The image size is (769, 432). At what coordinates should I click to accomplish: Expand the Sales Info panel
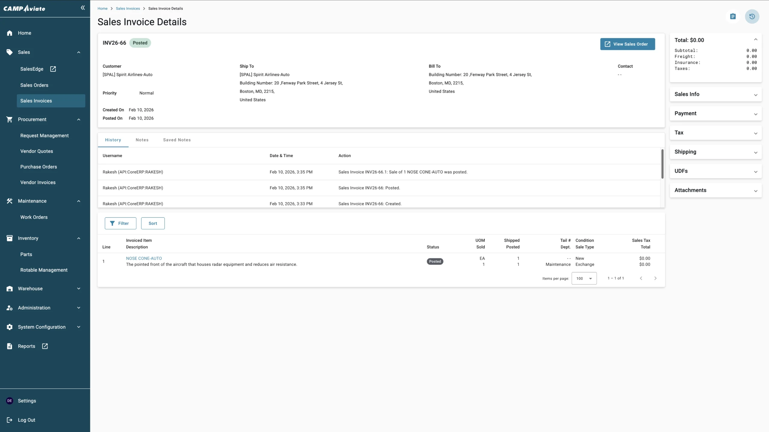[716, 94]
